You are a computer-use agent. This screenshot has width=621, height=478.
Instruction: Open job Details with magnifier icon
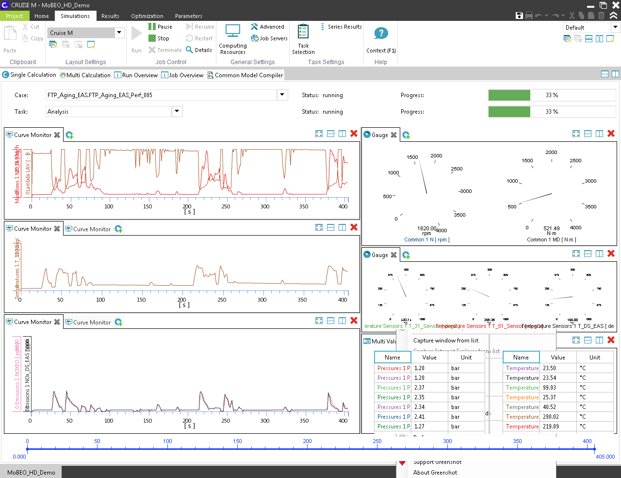(x=199, y=50)
